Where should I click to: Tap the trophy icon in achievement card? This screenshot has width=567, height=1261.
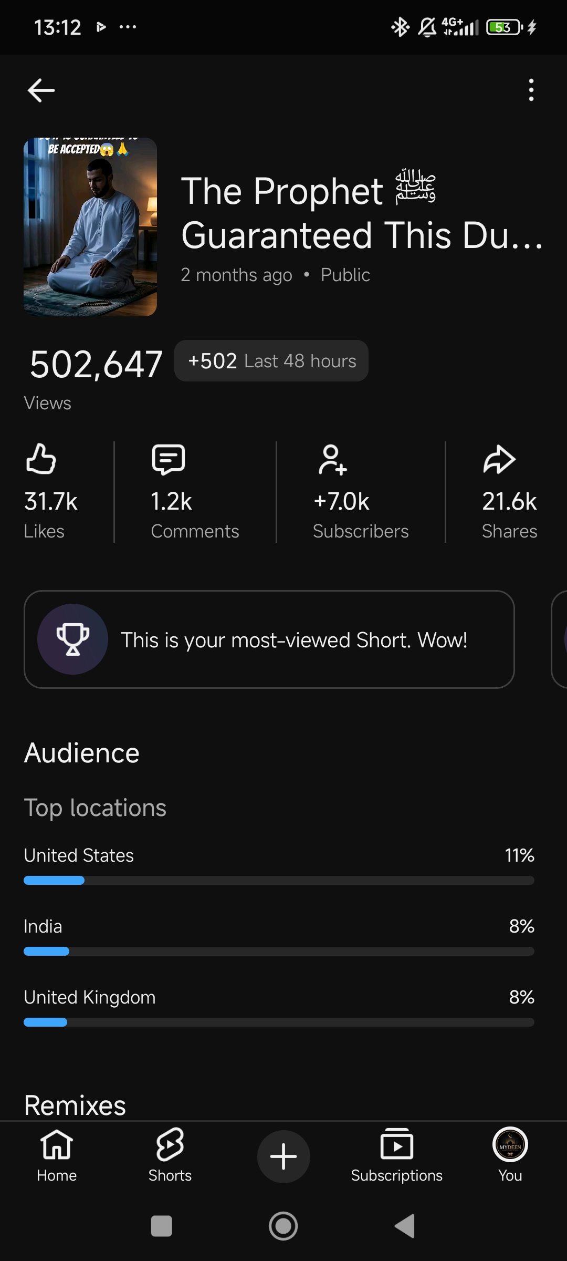tap(72, 639)
